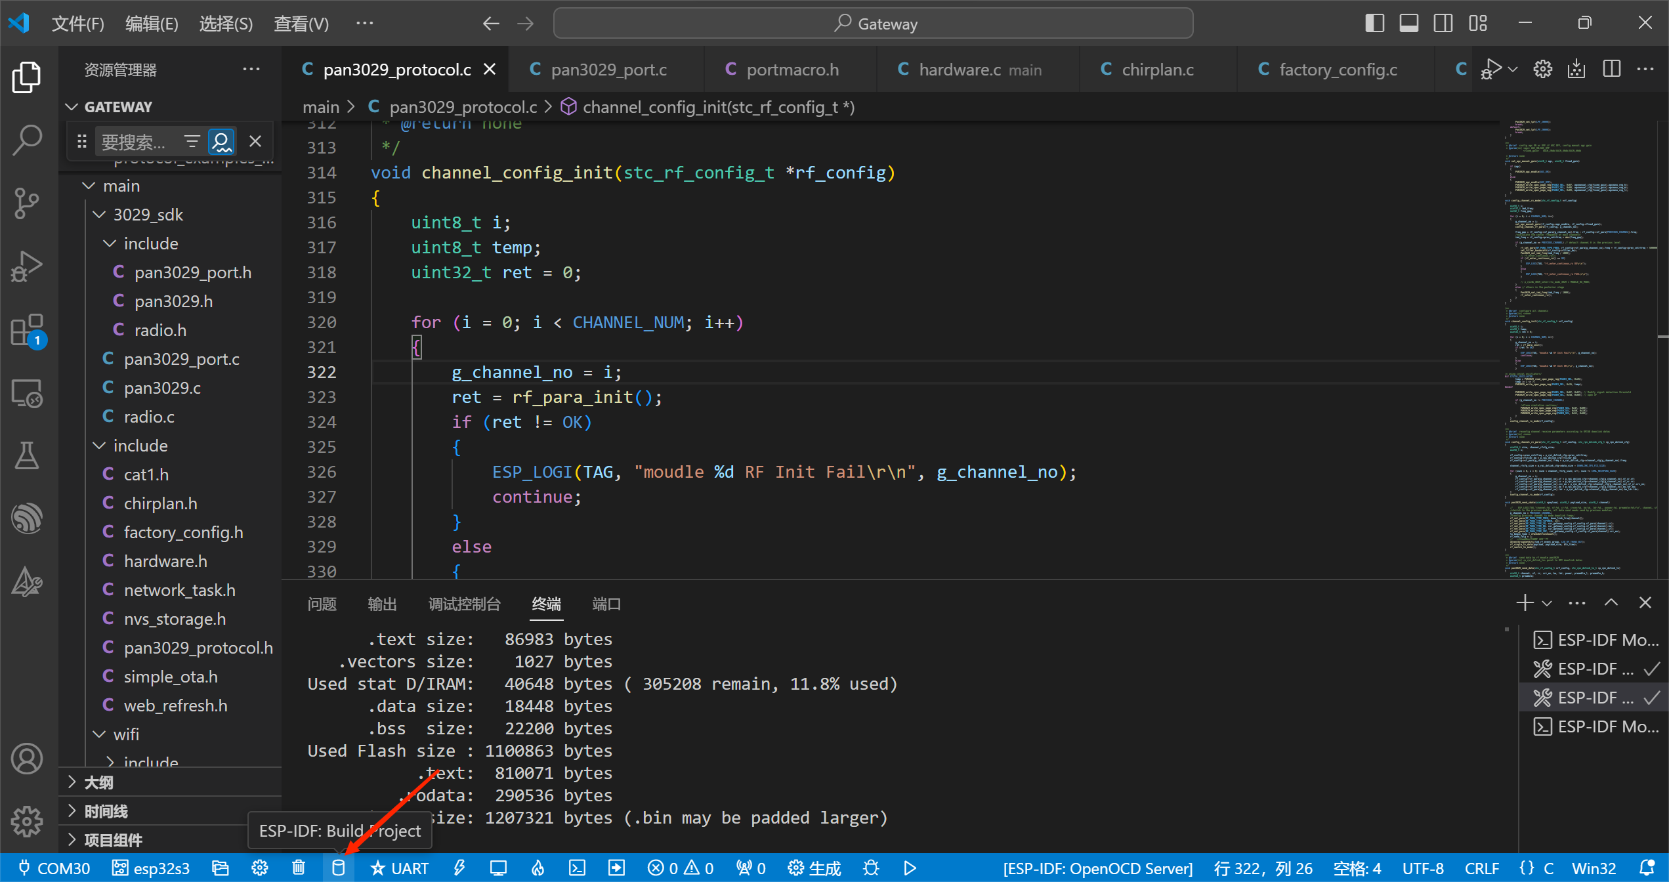
Task: Open the 编辑(E) menu
Action: (x=152, y=24)
